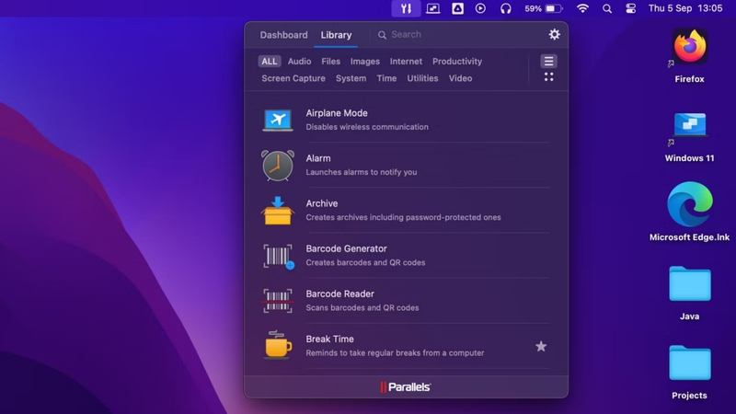This screenshot has height=414, width=736.
Task: Click 'Scans barcodes and QR codes' description
Action: 362,308
